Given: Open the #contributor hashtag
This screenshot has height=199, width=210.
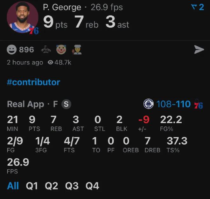Looking at the screenshot, I should tap(33, 82).
